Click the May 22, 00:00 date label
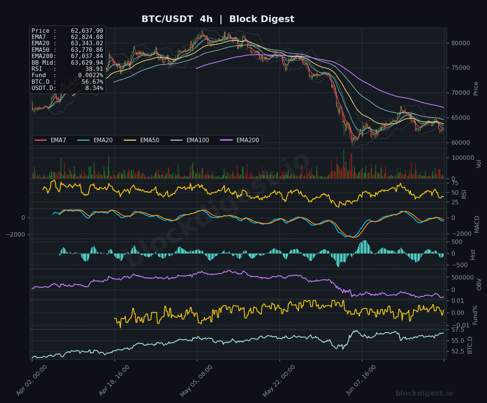 point(279,381)
